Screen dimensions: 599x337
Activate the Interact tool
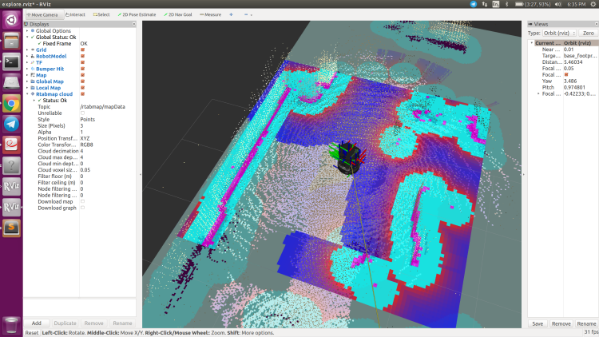[x=77, y=14]
